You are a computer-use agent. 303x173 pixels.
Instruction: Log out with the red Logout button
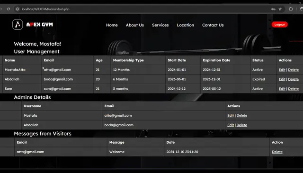pyautogui.click(x=279, y=25)
